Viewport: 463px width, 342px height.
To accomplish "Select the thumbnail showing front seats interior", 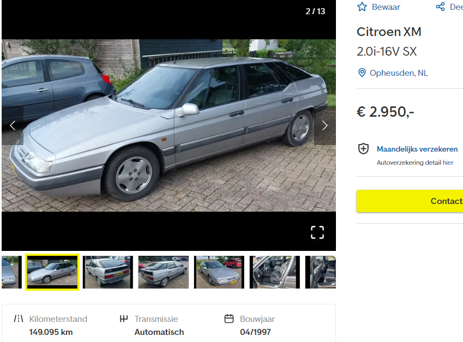I will 275,272.
